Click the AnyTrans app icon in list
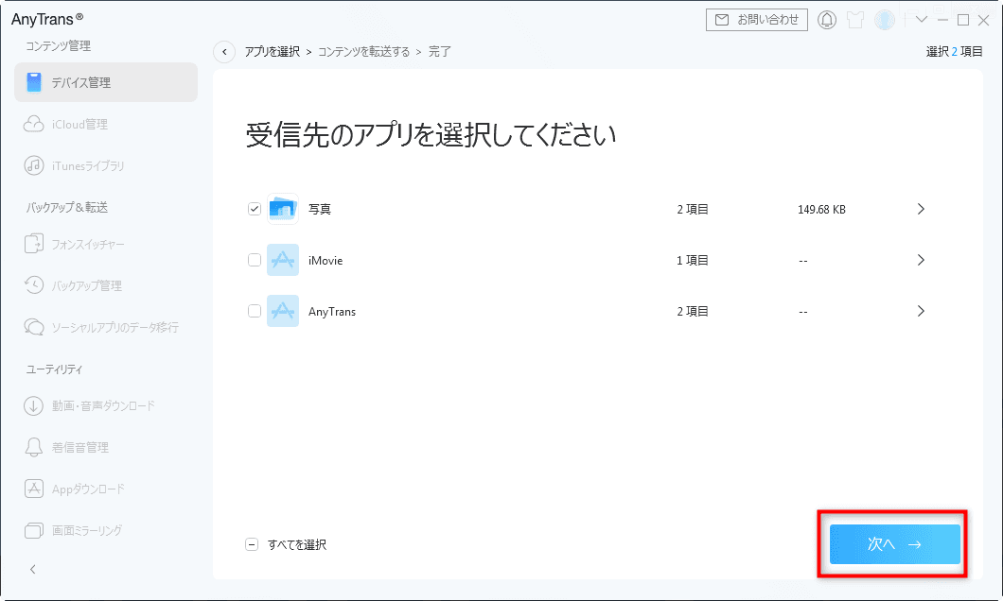The width and height of the screenshot is (1003, 601). pos(283,311)
